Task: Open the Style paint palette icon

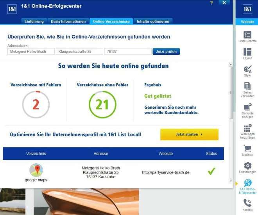Action: 247,69
